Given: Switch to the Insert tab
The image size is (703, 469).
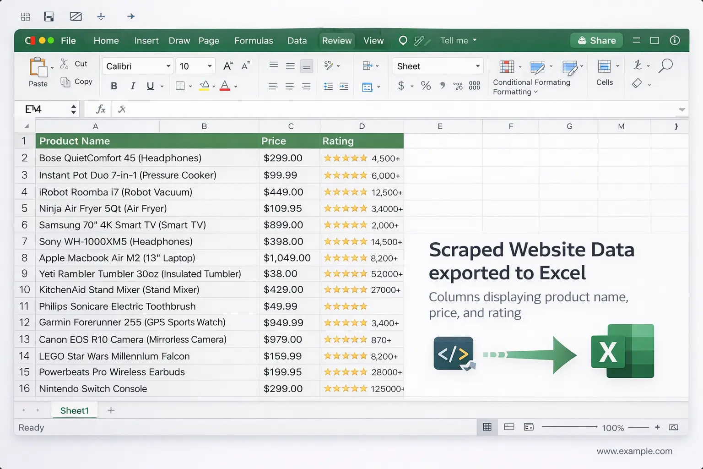Looking at the screenshot, I should click(x=146, y=40).
